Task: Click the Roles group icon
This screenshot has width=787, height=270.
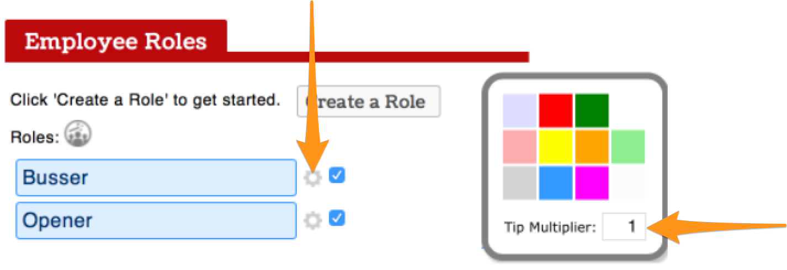Action: click(x=78, y=135)
